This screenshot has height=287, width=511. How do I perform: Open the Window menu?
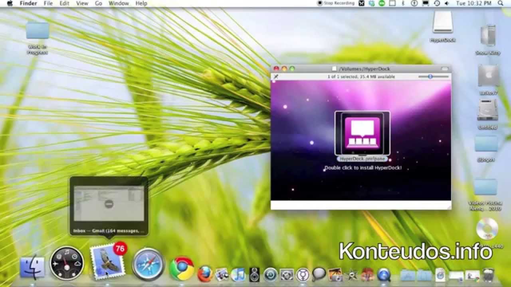(119, 3)
